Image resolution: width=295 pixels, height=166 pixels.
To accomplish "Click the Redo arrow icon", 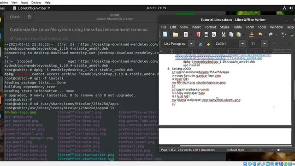I will point(271,35).
